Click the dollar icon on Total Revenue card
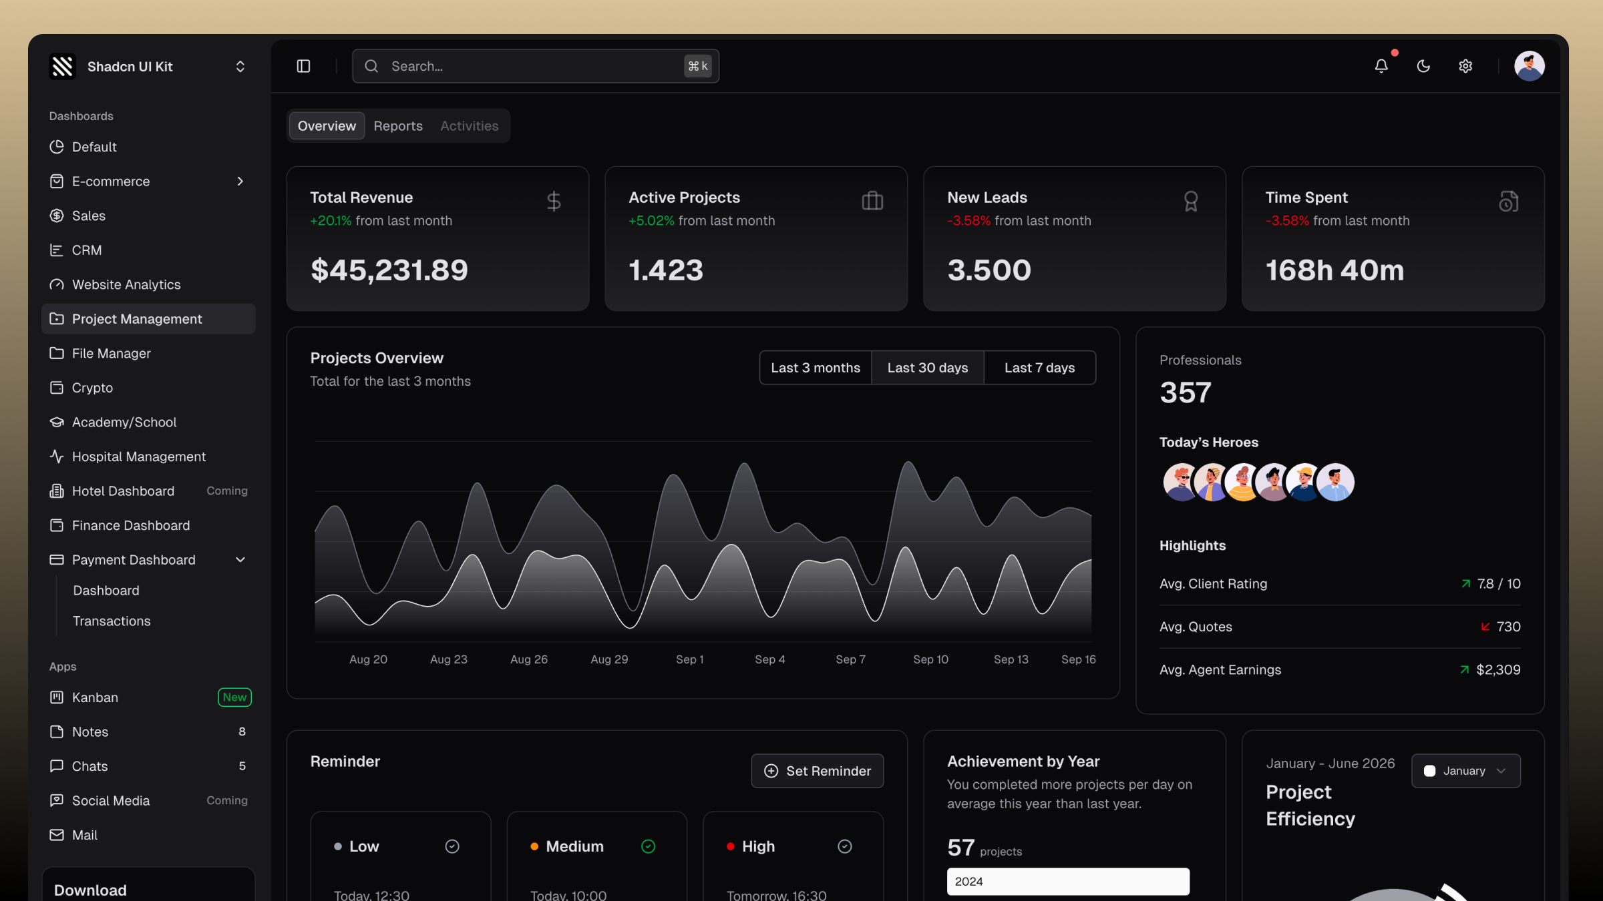Screen dimensions: 1603x901 pyautogui.click(x=554, y=200)
